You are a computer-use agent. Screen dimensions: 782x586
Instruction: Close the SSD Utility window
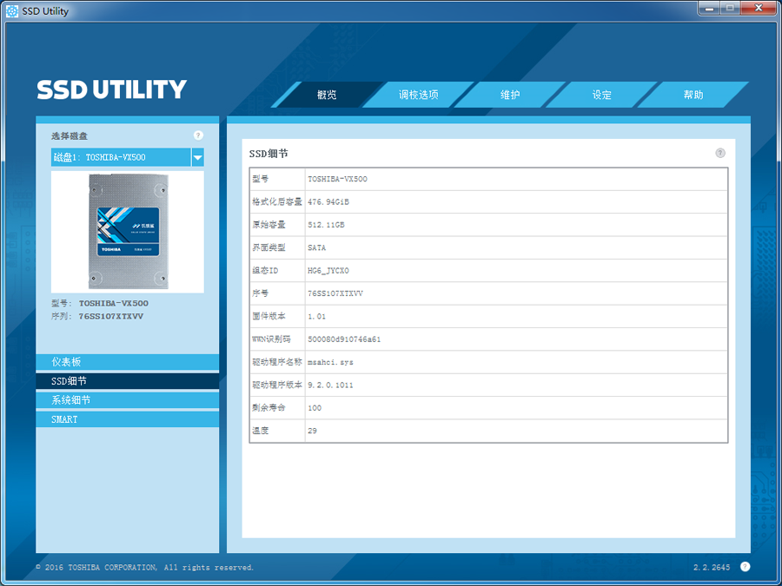tap(758, 8)
